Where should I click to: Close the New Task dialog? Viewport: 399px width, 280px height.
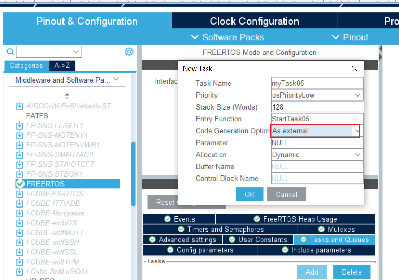tap(355, 68)
